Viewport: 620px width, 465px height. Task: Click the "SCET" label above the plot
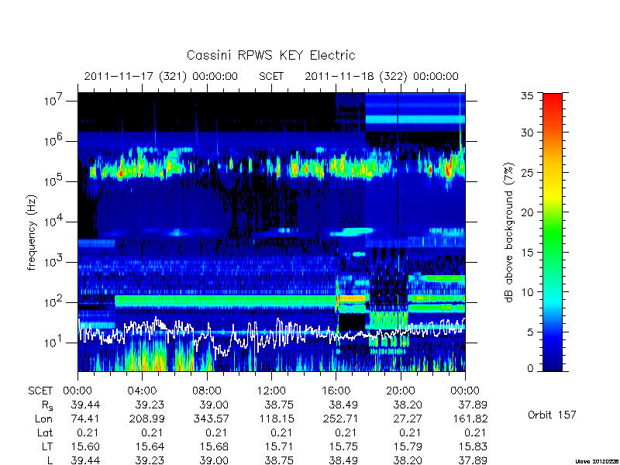click(x=271, y=76)
